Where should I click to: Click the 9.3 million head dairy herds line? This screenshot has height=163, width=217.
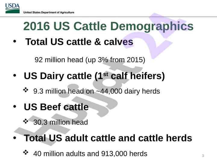tap(97, 91)
